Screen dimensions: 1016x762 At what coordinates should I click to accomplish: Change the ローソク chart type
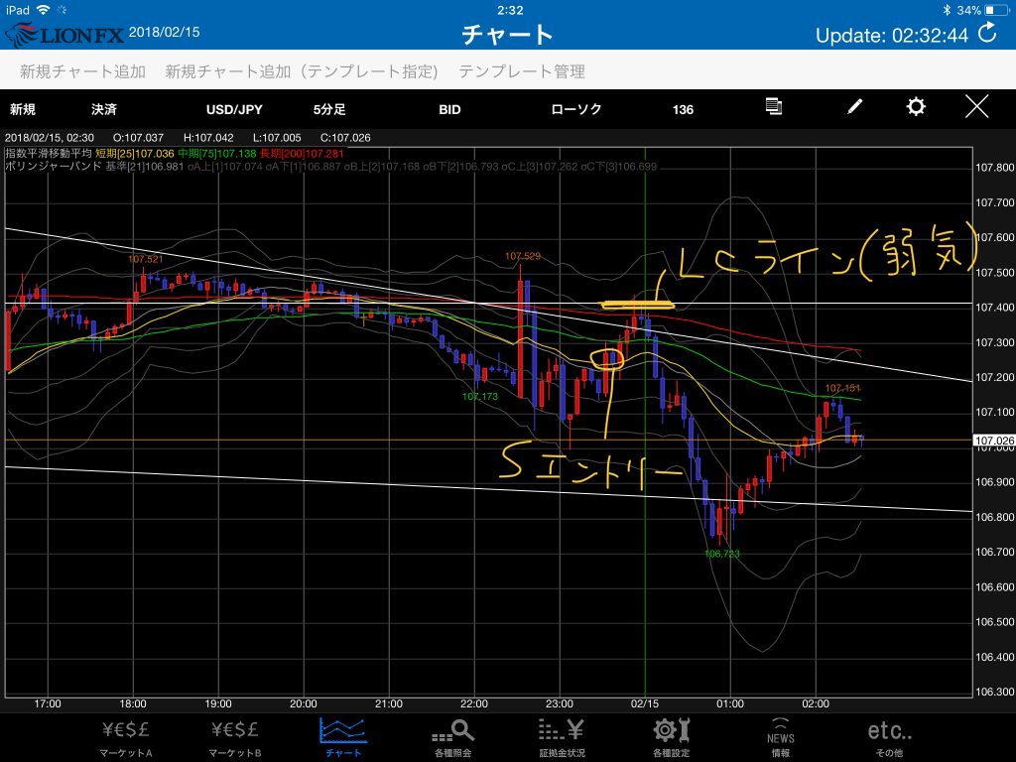tap(576, 109)
